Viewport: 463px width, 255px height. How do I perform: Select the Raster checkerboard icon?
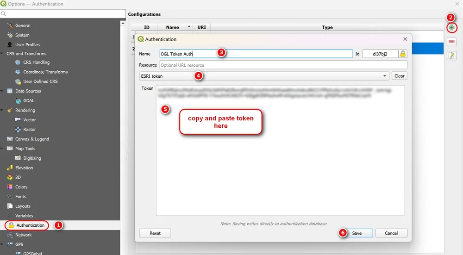(x=18, y=129)
